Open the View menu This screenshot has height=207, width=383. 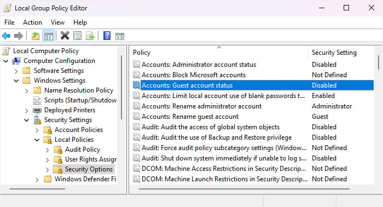(57, 22)
